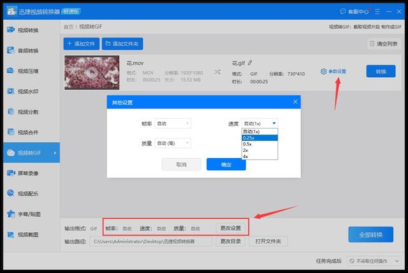Expand the 质量 dropdown
The width and height of the screenshot is (408, 273).
173,144
